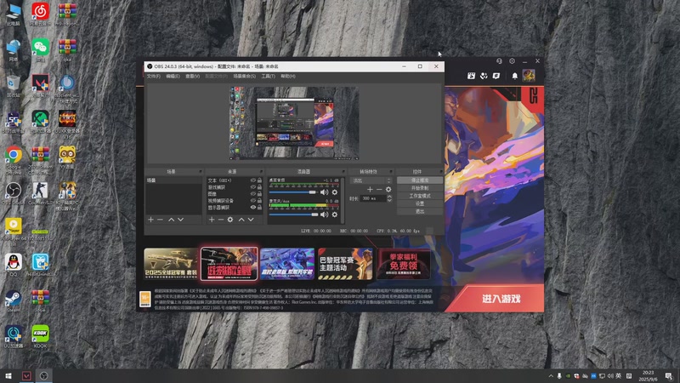The height and width of the screenshot is (383, 680).
Task: Adjust the Mic/Aux volume slider
Action: (293, 214)
